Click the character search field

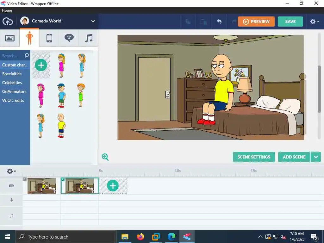12,56
